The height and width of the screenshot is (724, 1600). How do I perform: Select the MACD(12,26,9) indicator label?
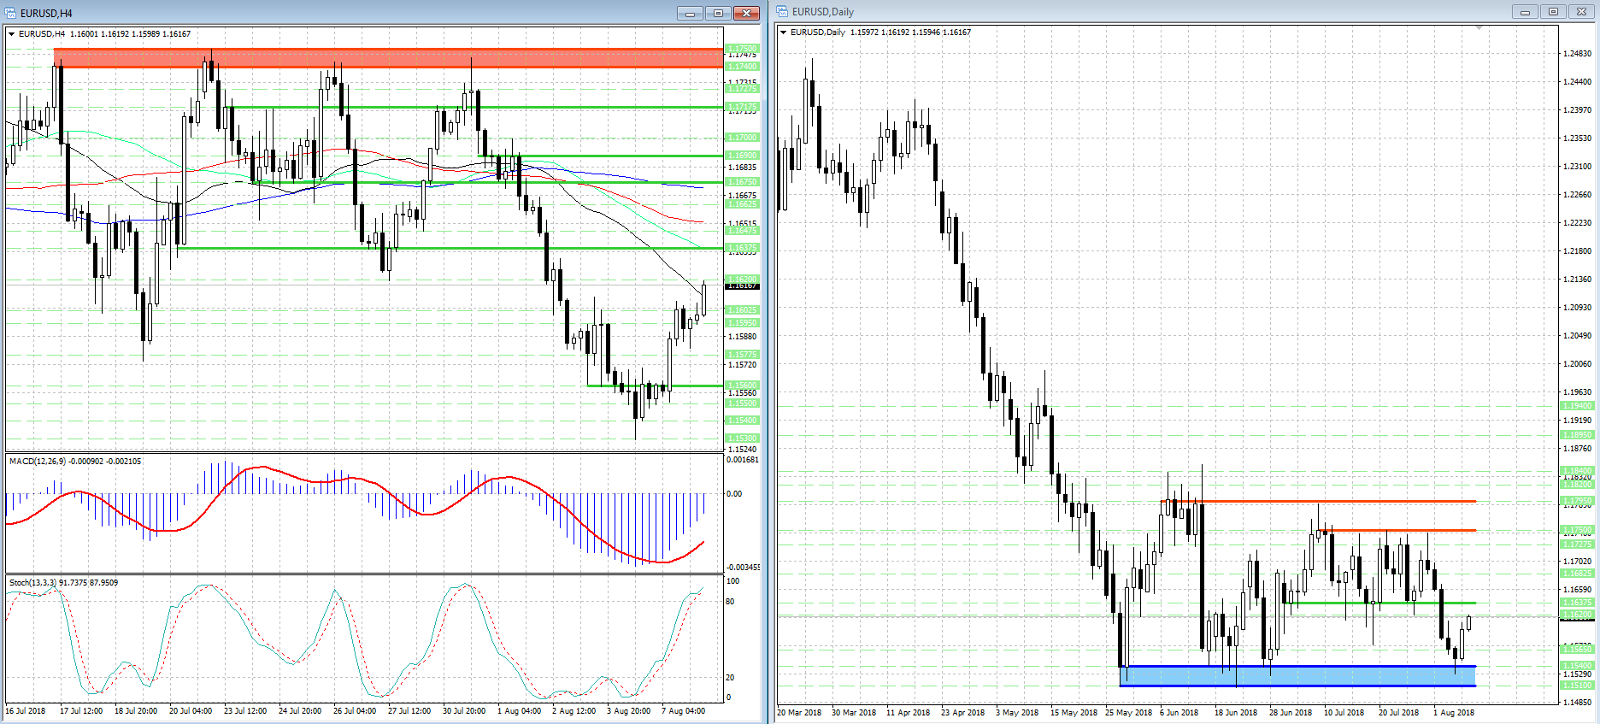75,462
